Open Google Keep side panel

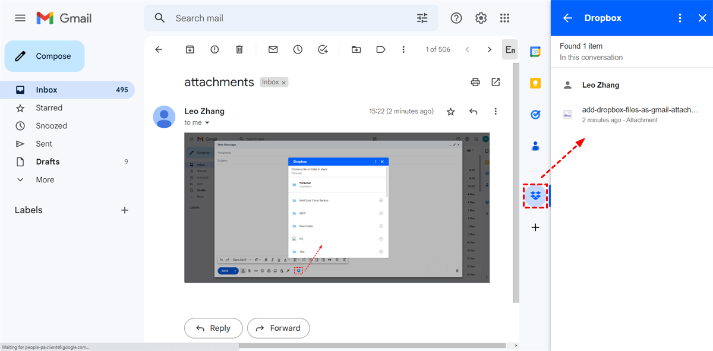click(x=535, y=83)
